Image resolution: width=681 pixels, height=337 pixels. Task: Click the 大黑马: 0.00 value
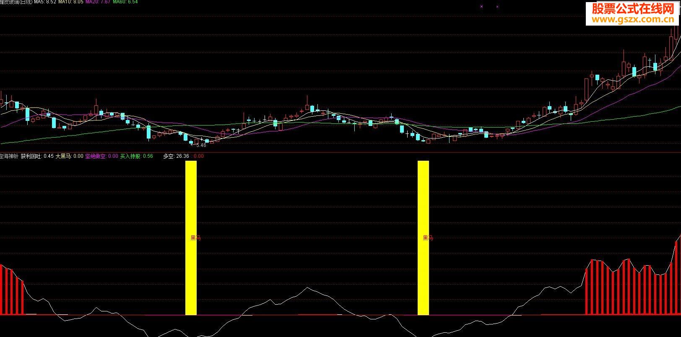(x=69, y=156)
